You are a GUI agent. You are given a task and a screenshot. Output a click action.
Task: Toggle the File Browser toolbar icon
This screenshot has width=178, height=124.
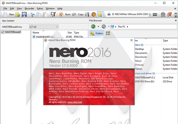coord(100,14)
